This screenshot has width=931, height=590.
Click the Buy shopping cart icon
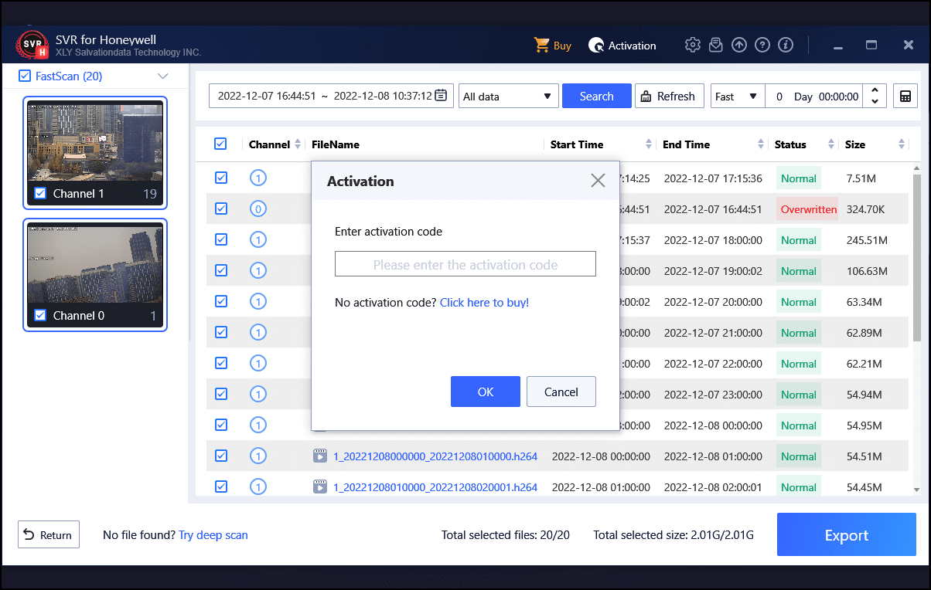coord(542,46)
